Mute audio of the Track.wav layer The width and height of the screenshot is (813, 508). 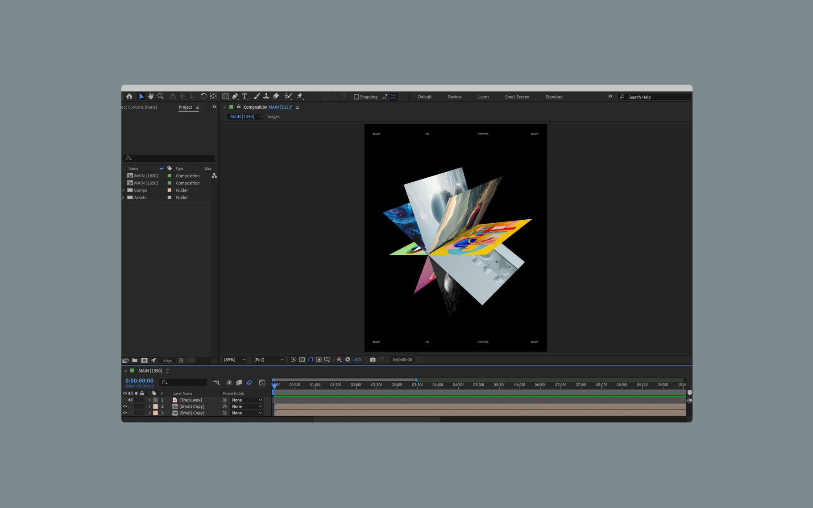[x=131, y=400]
